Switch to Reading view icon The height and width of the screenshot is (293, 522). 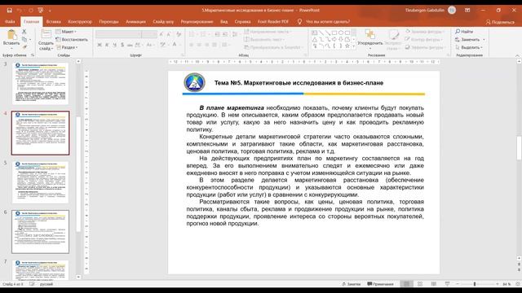coord(434,284)
